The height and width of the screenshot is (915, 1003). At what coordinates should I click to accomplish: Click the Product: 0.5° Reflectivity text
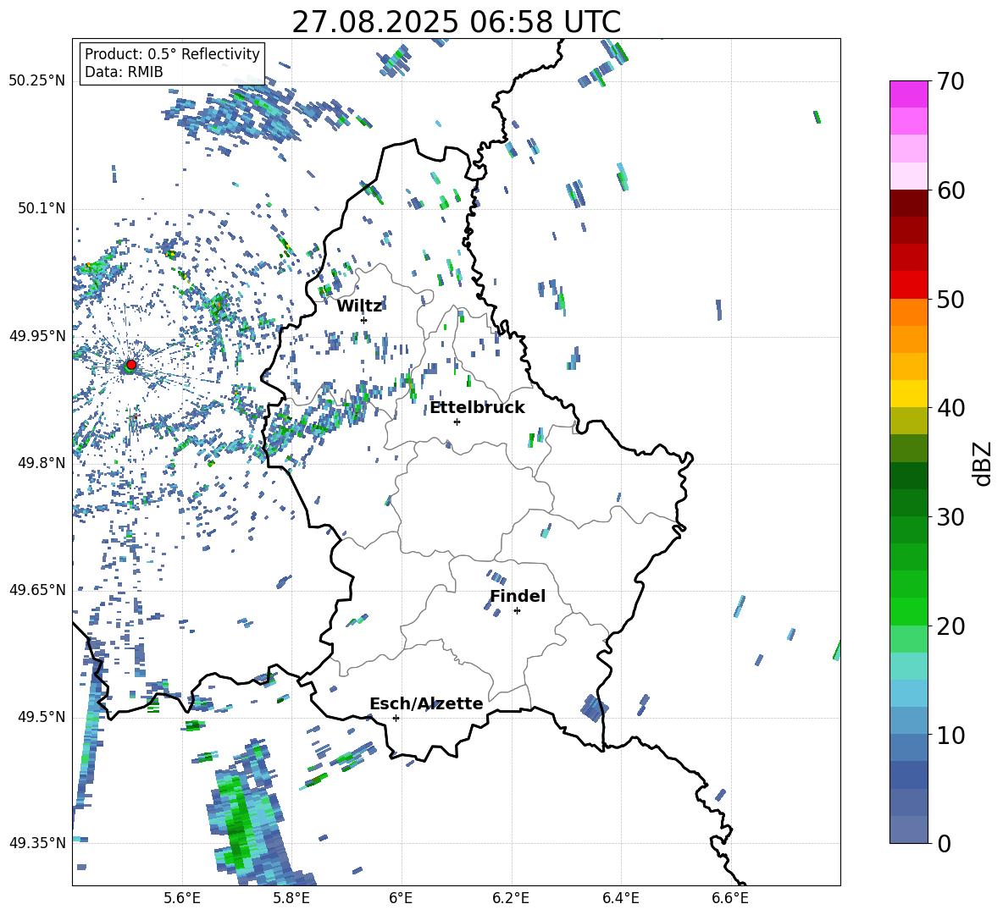[x=172, y=54]
